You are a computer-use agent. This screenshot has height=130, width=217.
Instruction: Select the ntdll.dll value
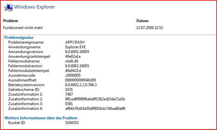pyautogui.click(x=72, y=61)
